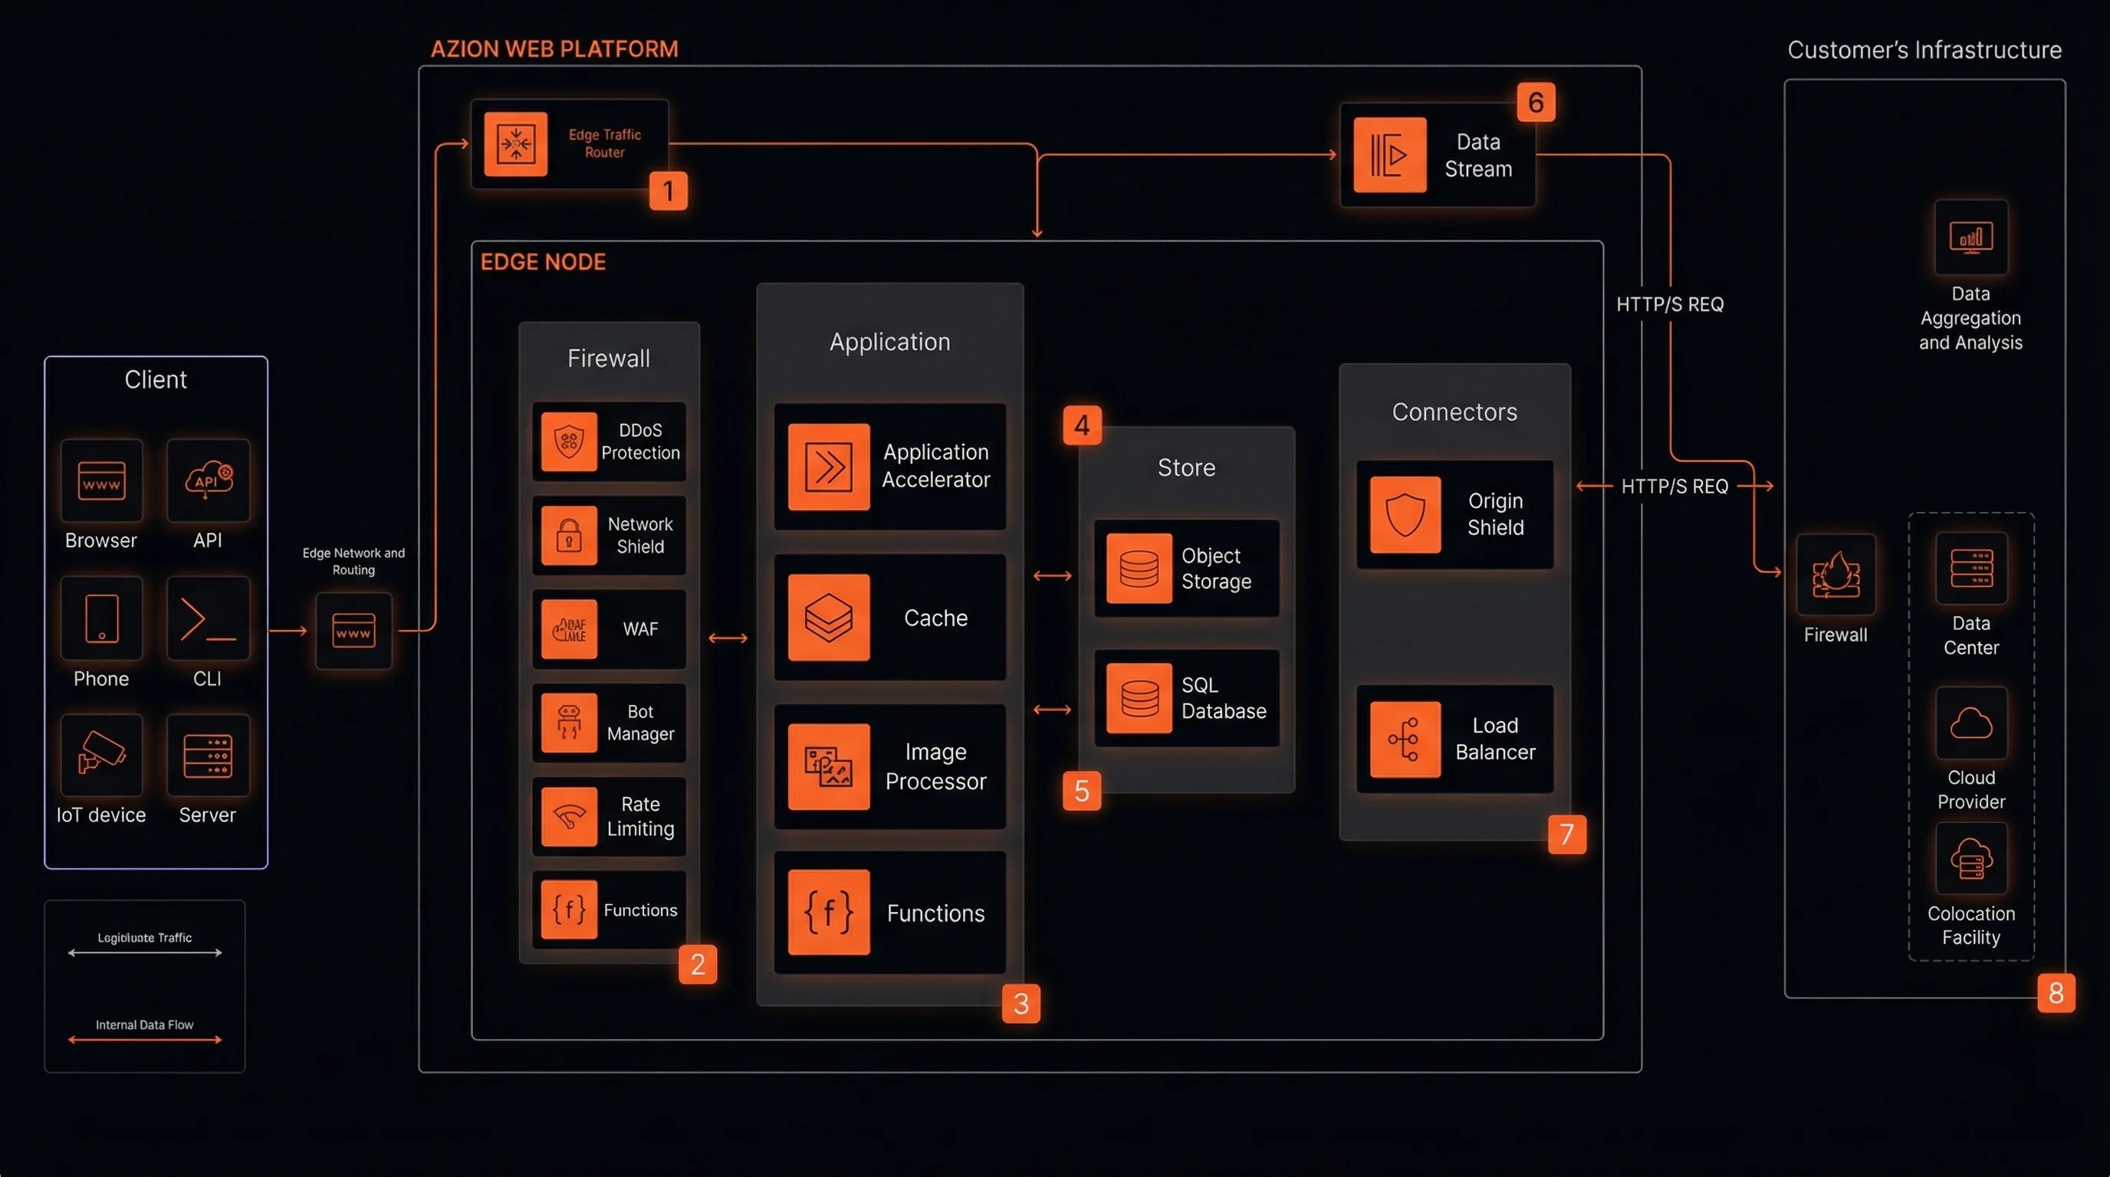Click the numbered badge 8 at bottom right

pyautogui.click(x=2056, y=994)
